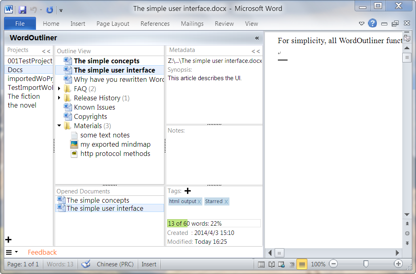Select 'The simple user interface' in Outline View

[110, 70]
